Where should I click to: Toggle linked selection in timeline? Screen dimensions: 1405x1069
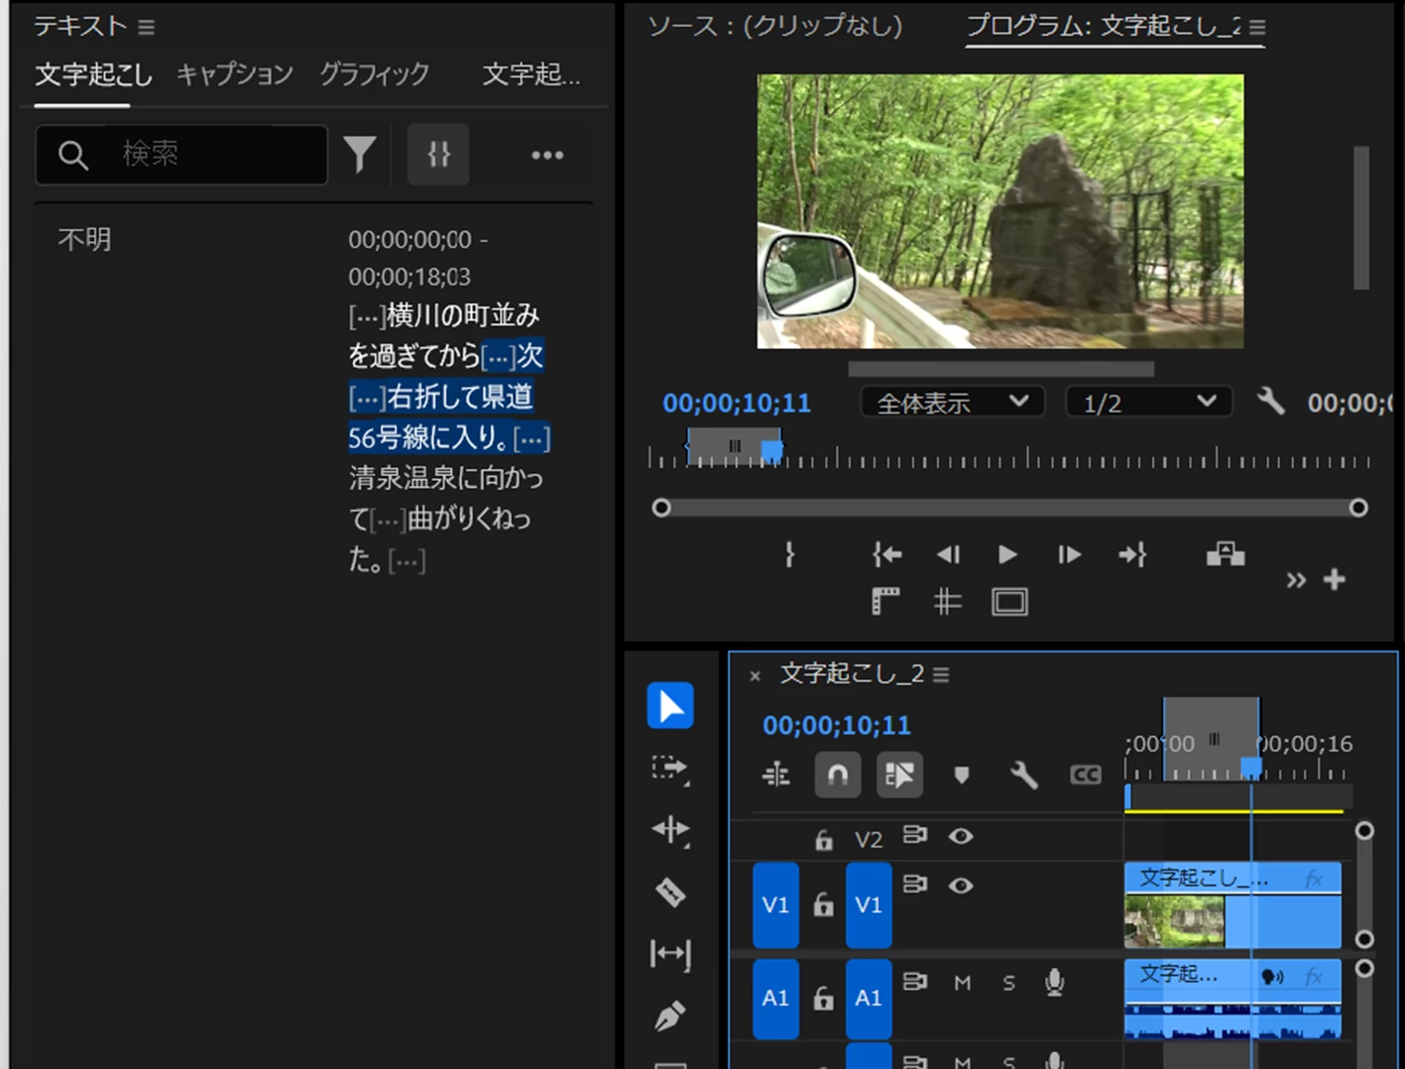[x=899, y=774]
